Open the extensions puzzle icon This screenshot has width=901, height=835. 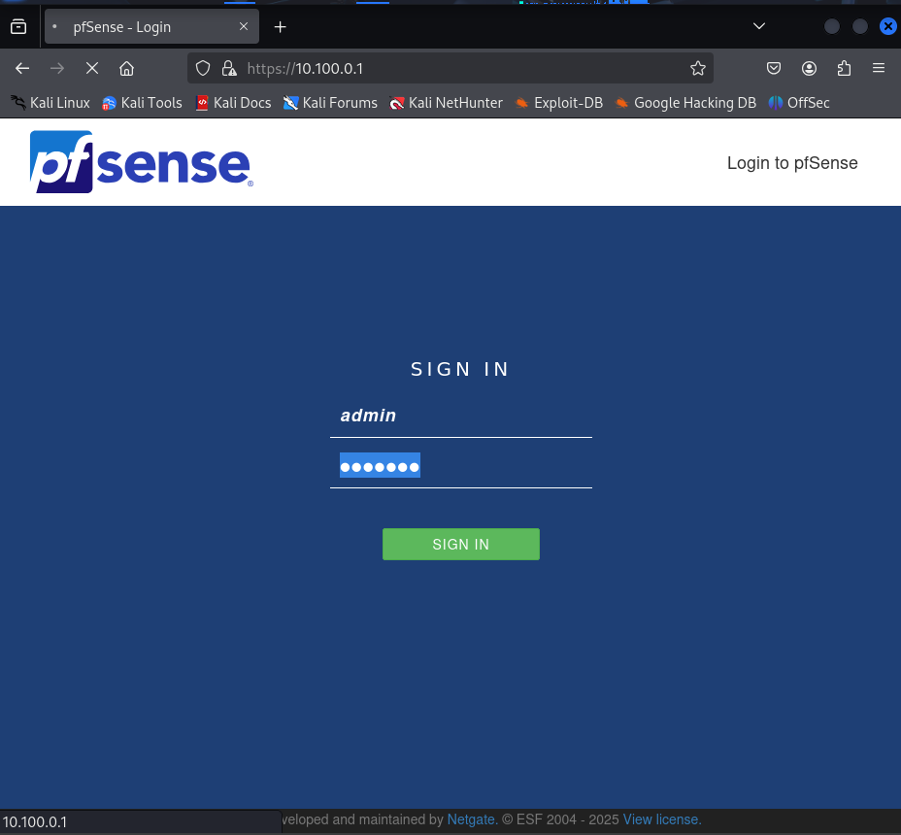pos(844,68)
